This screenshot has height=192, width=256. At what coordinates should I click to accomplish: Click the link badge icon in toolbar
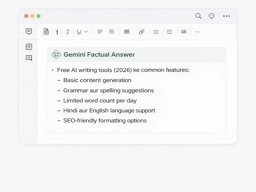(x=184, y=32)
